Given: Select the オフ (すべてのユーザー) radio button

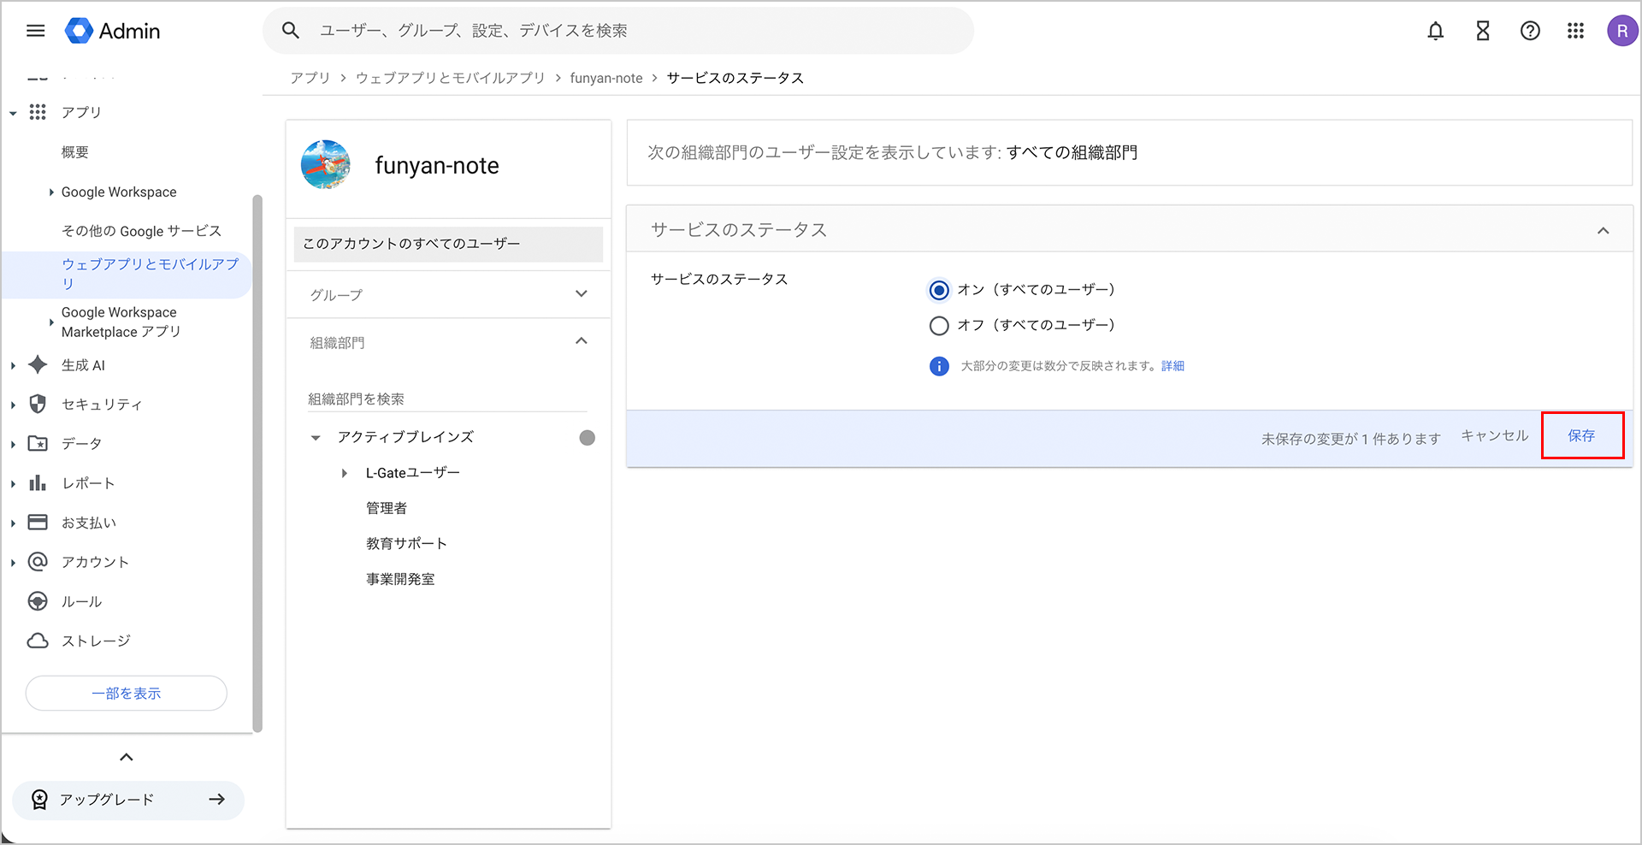Looking at the screenshot, I should click(x=939, y=326).
